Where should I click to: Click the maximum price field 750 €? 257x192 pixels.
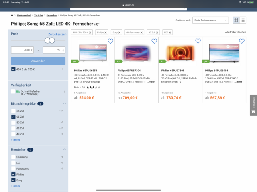tap(54, 50)
